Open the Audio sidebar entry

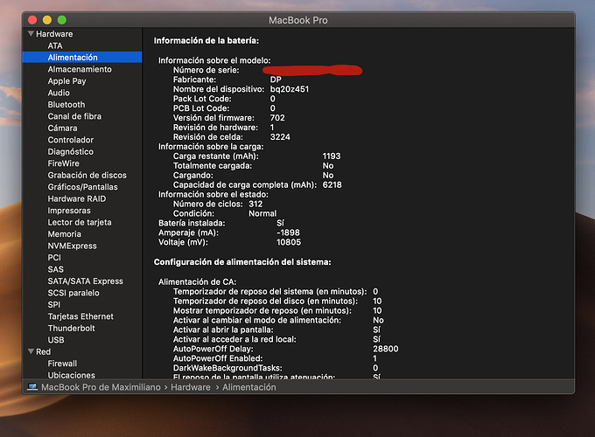59,93
